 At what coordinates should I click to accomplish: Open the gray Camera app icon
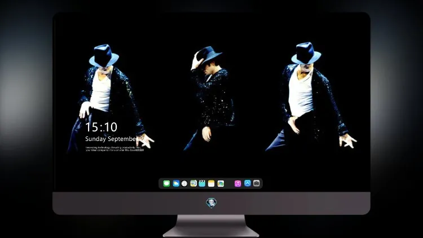click(257, 183)
